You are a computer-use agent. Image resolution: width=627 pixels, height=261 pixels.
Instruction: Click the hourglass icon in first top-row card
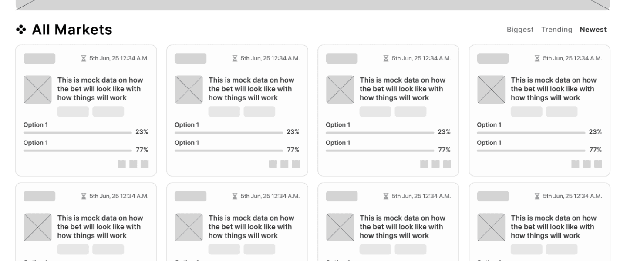[x=84, y=58]
